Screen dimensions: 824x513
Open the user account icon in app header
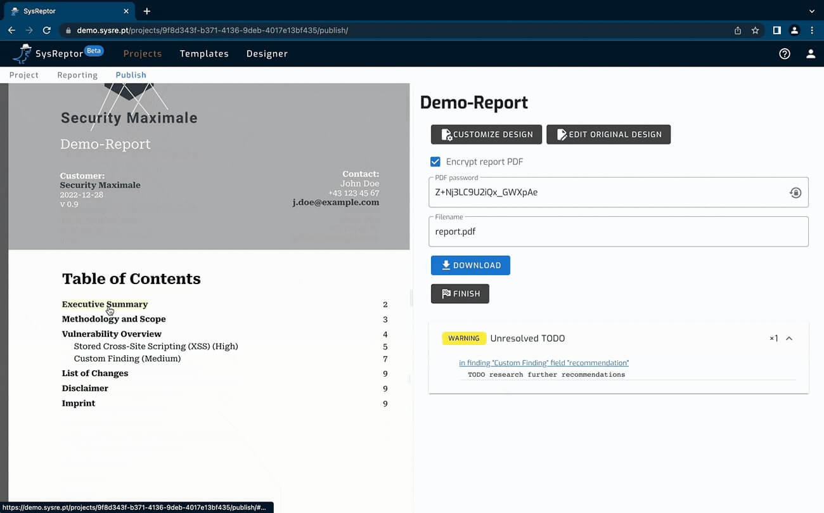click(x=811, y=54)
